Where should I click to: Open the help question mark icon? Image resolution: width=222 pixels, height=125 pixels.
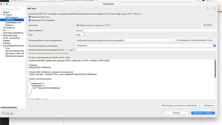tap(3, 113)
